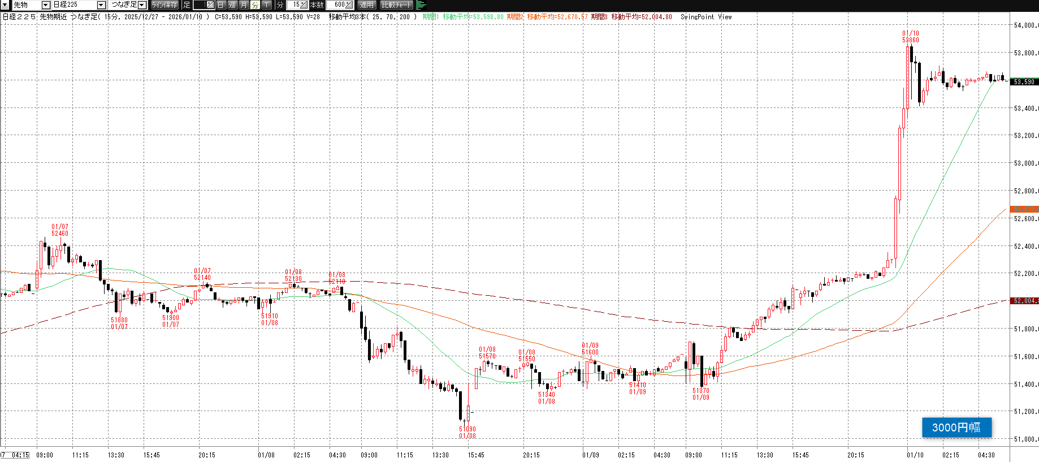This screenshot has height=462, width=1039.
Task: Switch to weekly candles with 週 button
Action: (232, 5)
